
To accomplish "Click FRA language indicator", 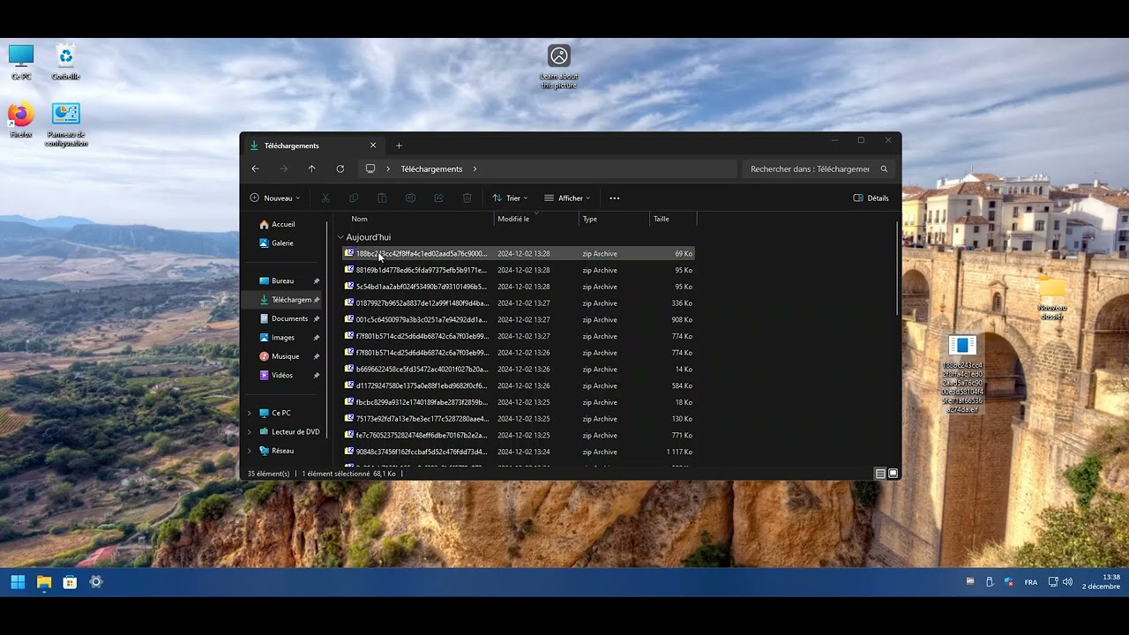I will click(1031, 582).
